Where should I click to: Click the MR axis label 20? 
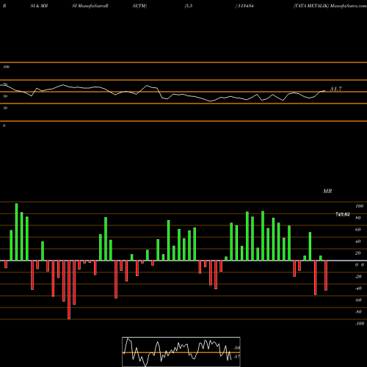(x=358, y=253)
